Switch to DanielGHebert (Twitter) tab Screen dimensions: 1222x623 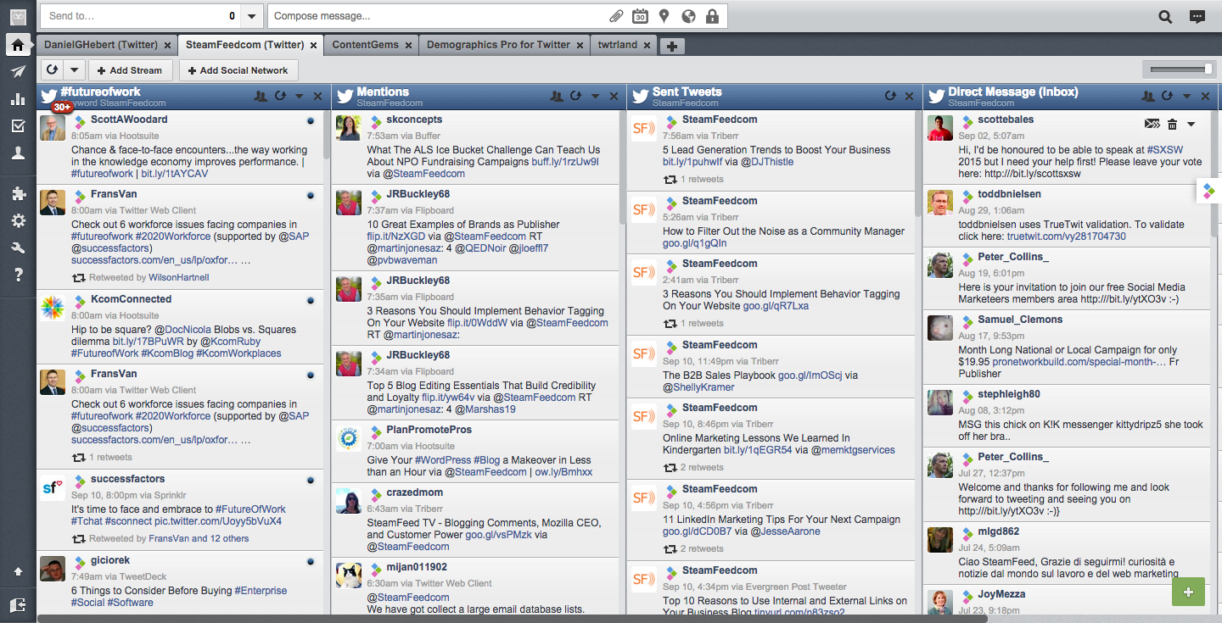pyautogui.click(x=101, y=45)
